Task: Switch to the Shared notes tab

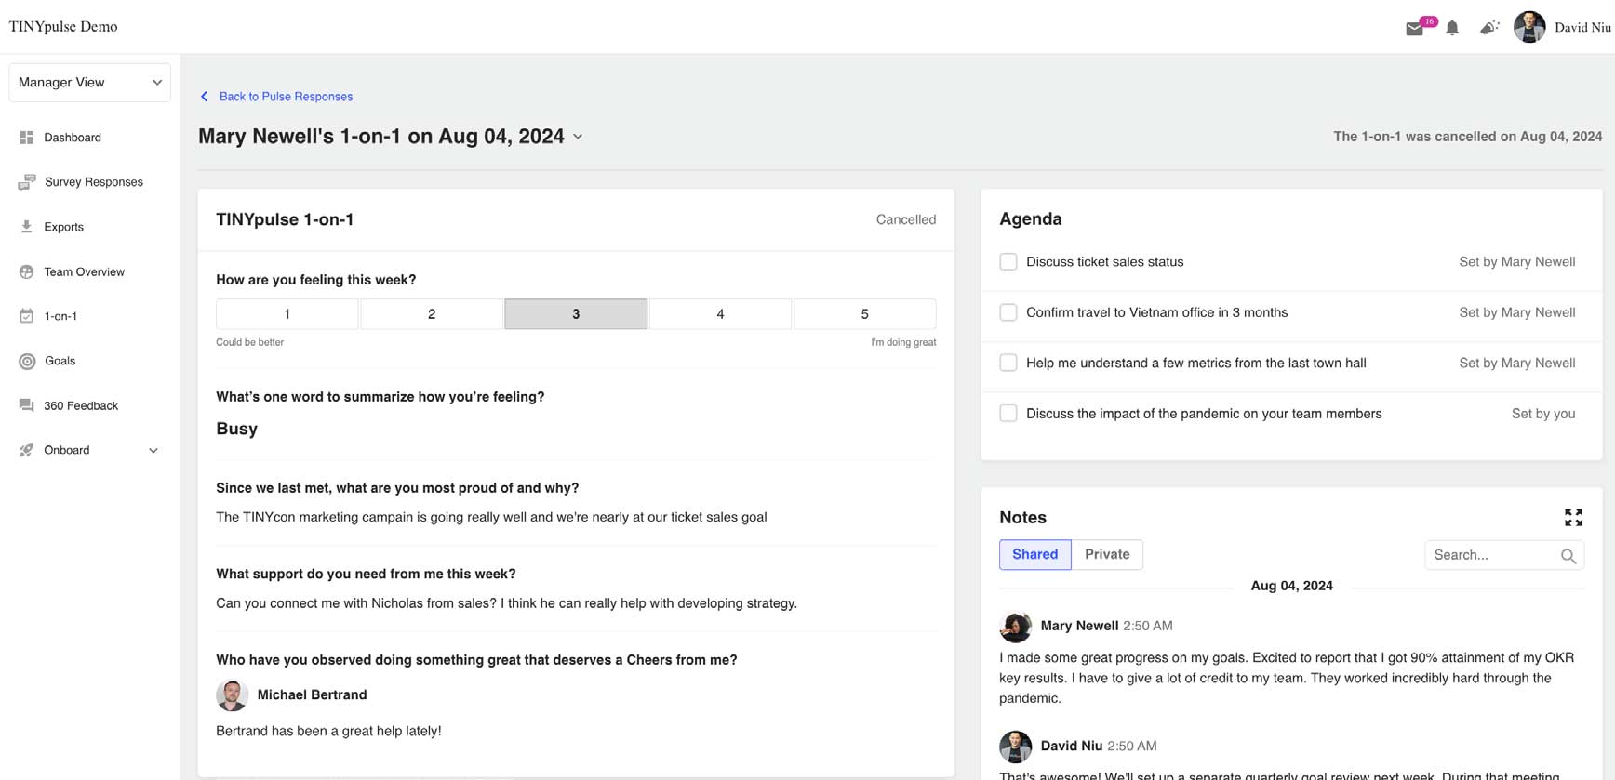Action: pos(1034,554)
